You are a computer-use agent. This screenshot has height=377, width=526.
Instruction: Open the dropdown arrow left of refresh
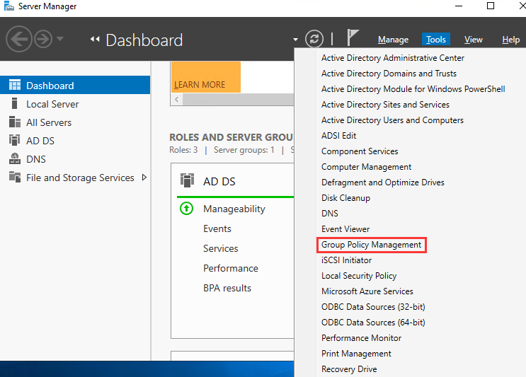(295, 40)
